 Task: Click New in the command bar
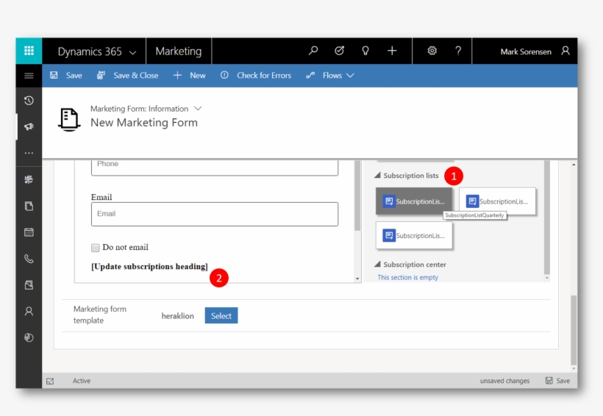click(189, 76)
